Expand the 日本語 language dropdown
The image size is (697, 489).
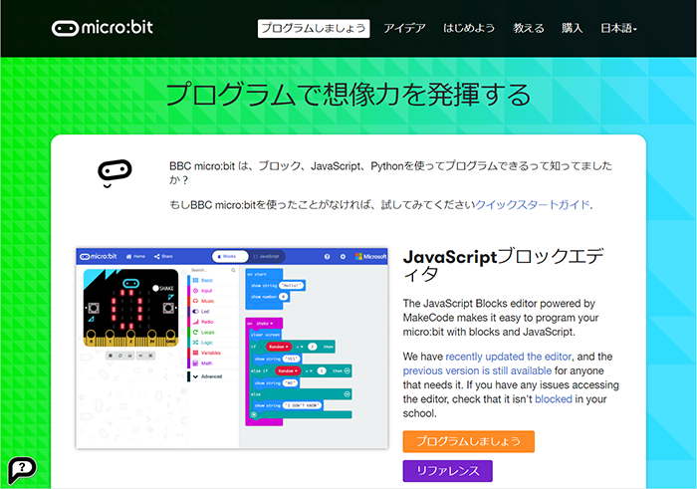618,28
